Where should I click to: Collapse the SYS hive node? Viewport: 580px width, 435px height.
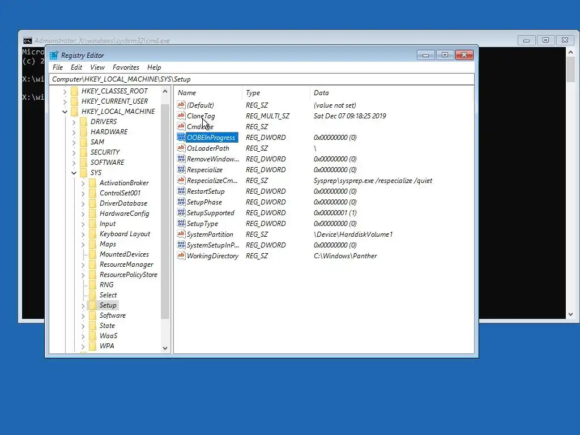pyautogui.click(x=74, y=173)
